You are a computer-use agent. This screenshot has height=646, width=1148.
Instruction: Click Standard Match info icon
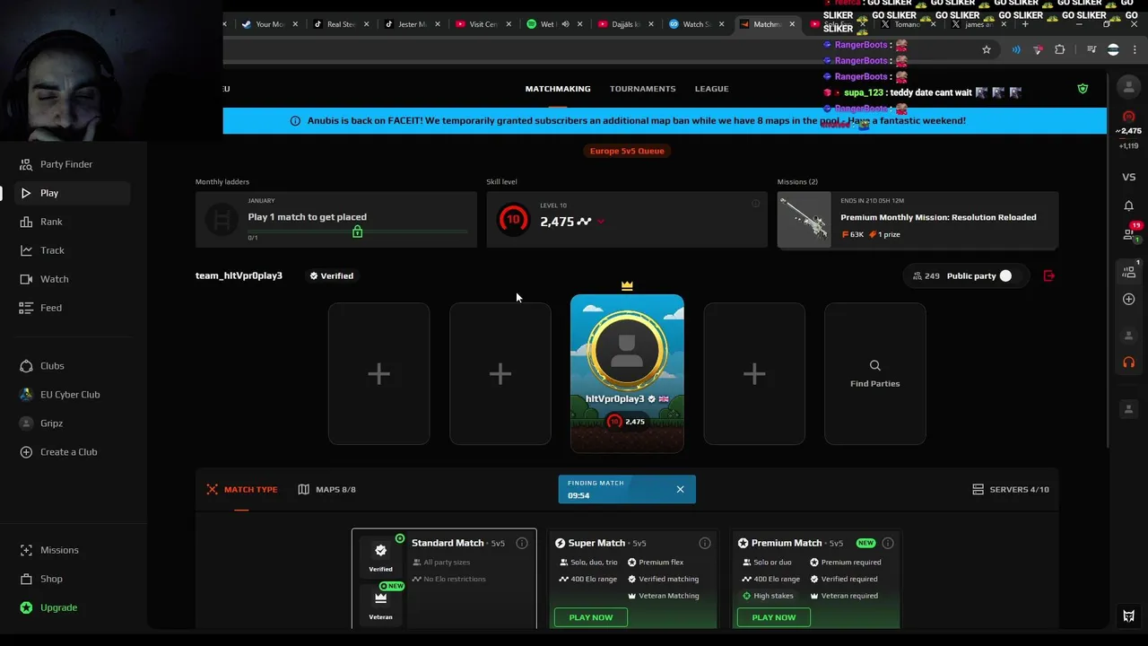click(x=522, y=544)
